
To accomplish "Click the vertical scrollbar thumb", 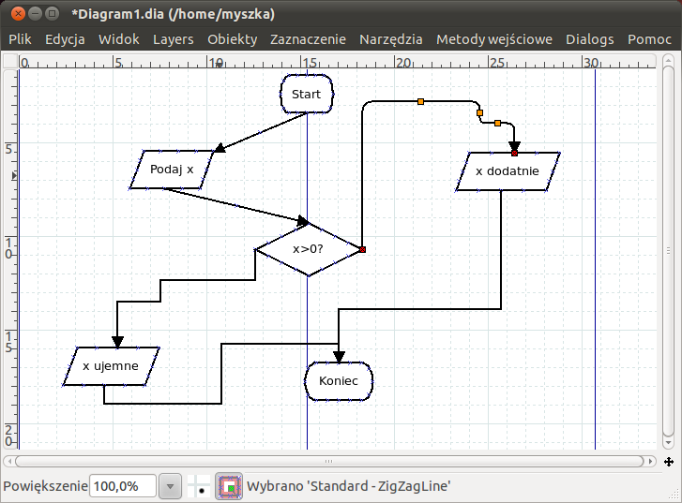I will pyautogui.click(x=669, y=250).
